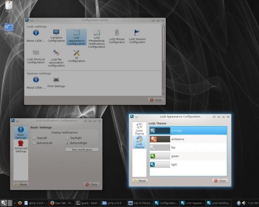The image size is (259, 207).
Task: Click the Test Notification button
Action: (x=82, y=150)
